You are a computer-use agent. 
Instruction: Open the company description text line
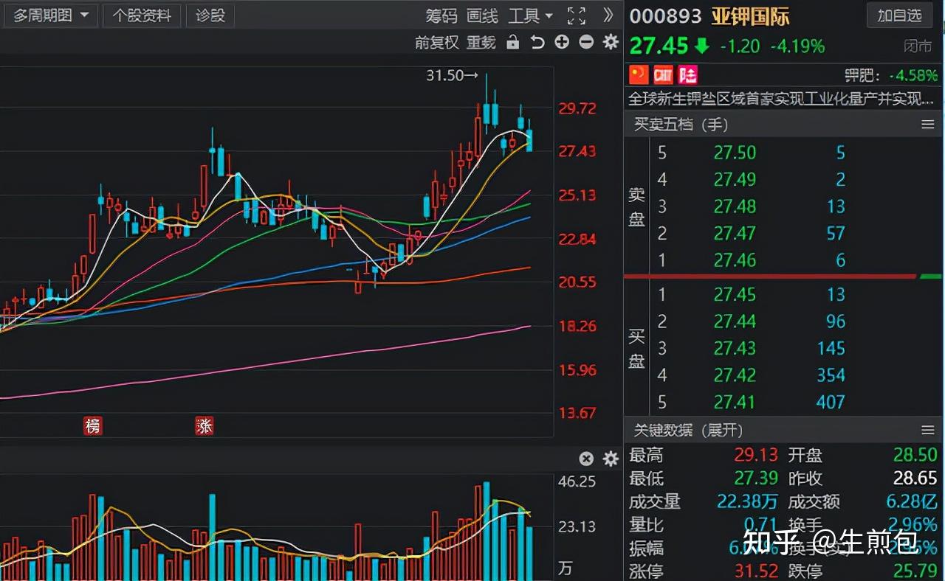tap(781, 99)
